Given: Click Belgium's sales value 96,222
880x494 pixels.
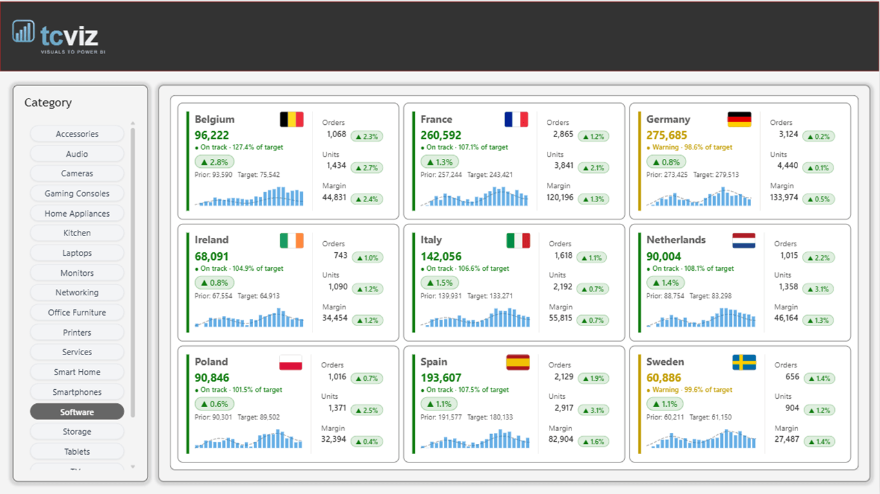Looking at the screenshot, I should [212, 135].
